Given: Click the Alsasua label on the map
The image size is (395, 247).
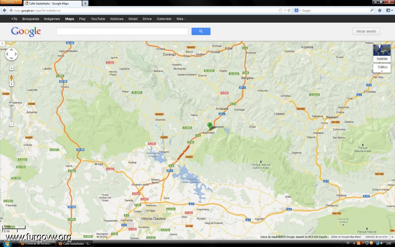Looking at the screenshot, I should 341,195.
